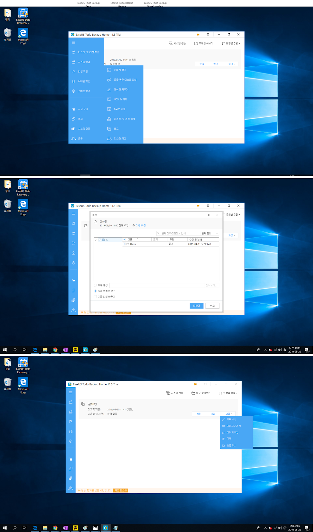The height and width of the screenshot is (532, 313).
Task: Toggle the select-all checkbox beside 이름 header
Action: [124, 239]
